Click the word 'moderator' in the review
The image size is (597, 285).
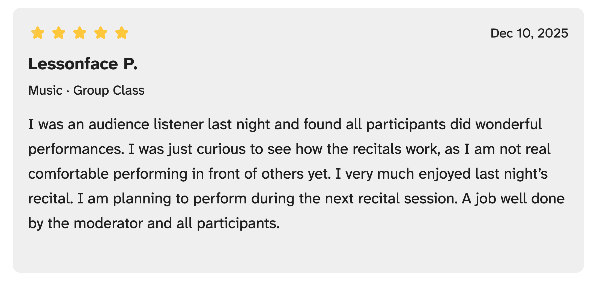click(x=108, y=223)
